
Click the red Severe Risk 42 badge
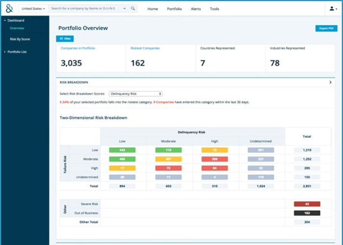click(307, 203)
